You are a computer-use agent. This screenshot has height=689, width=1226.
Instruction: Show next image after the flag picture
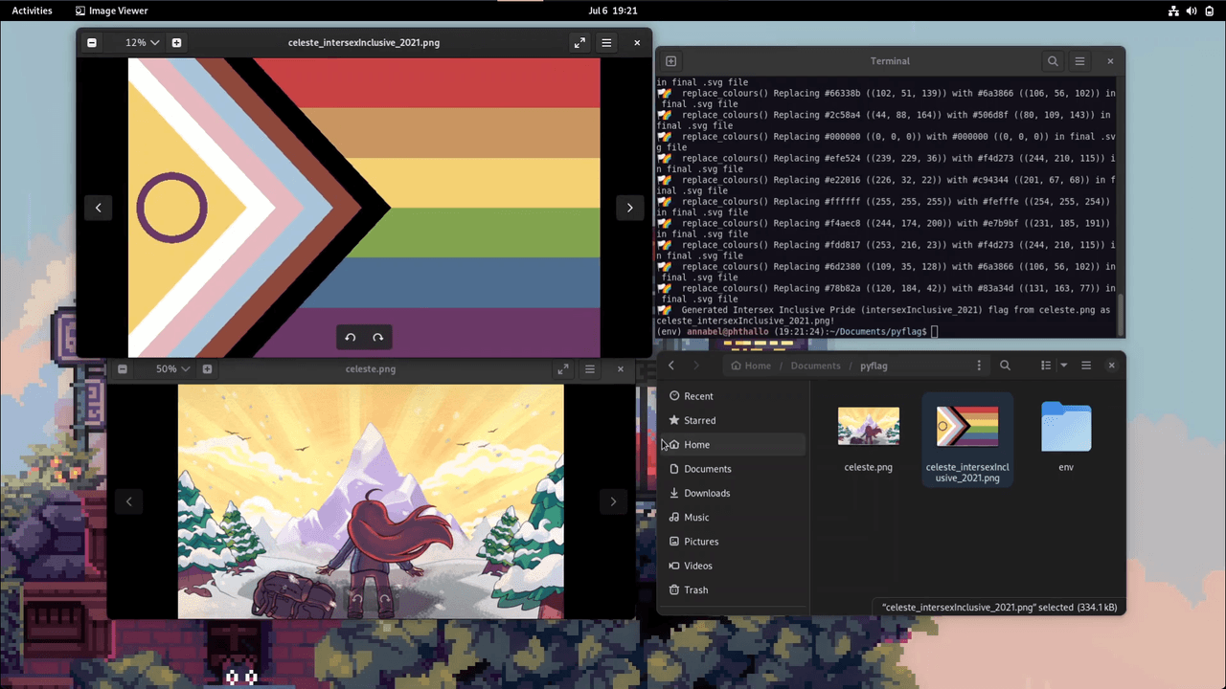629,208
